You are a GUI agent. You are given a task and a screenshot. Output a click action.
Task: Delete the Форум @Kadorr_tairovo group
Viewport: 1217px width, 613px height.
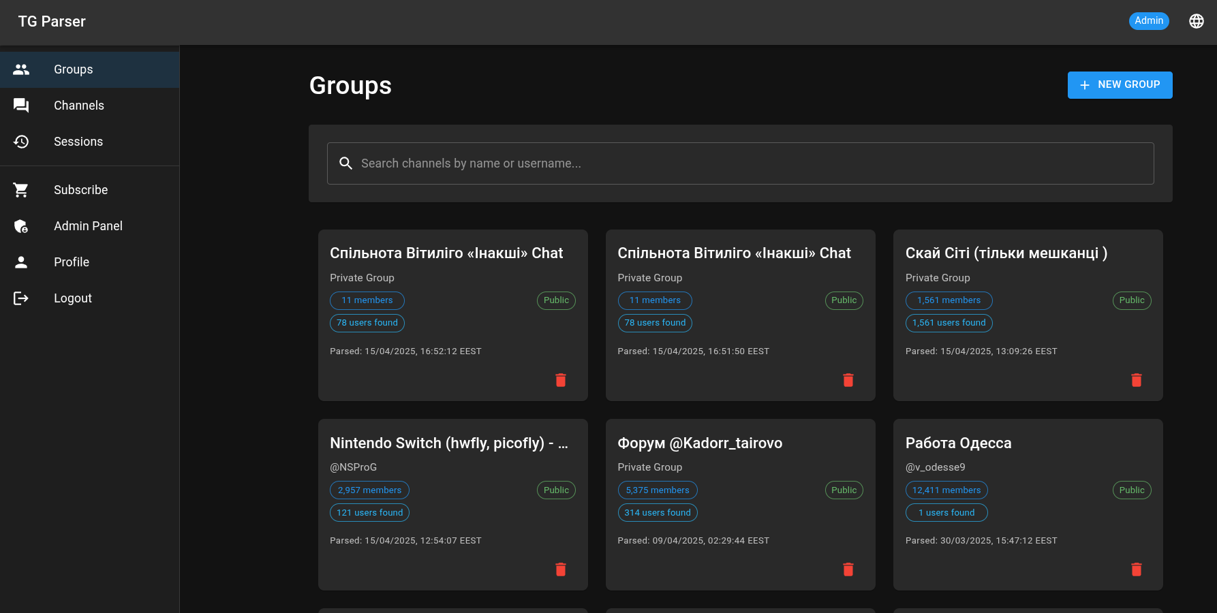tap(848, 569)
